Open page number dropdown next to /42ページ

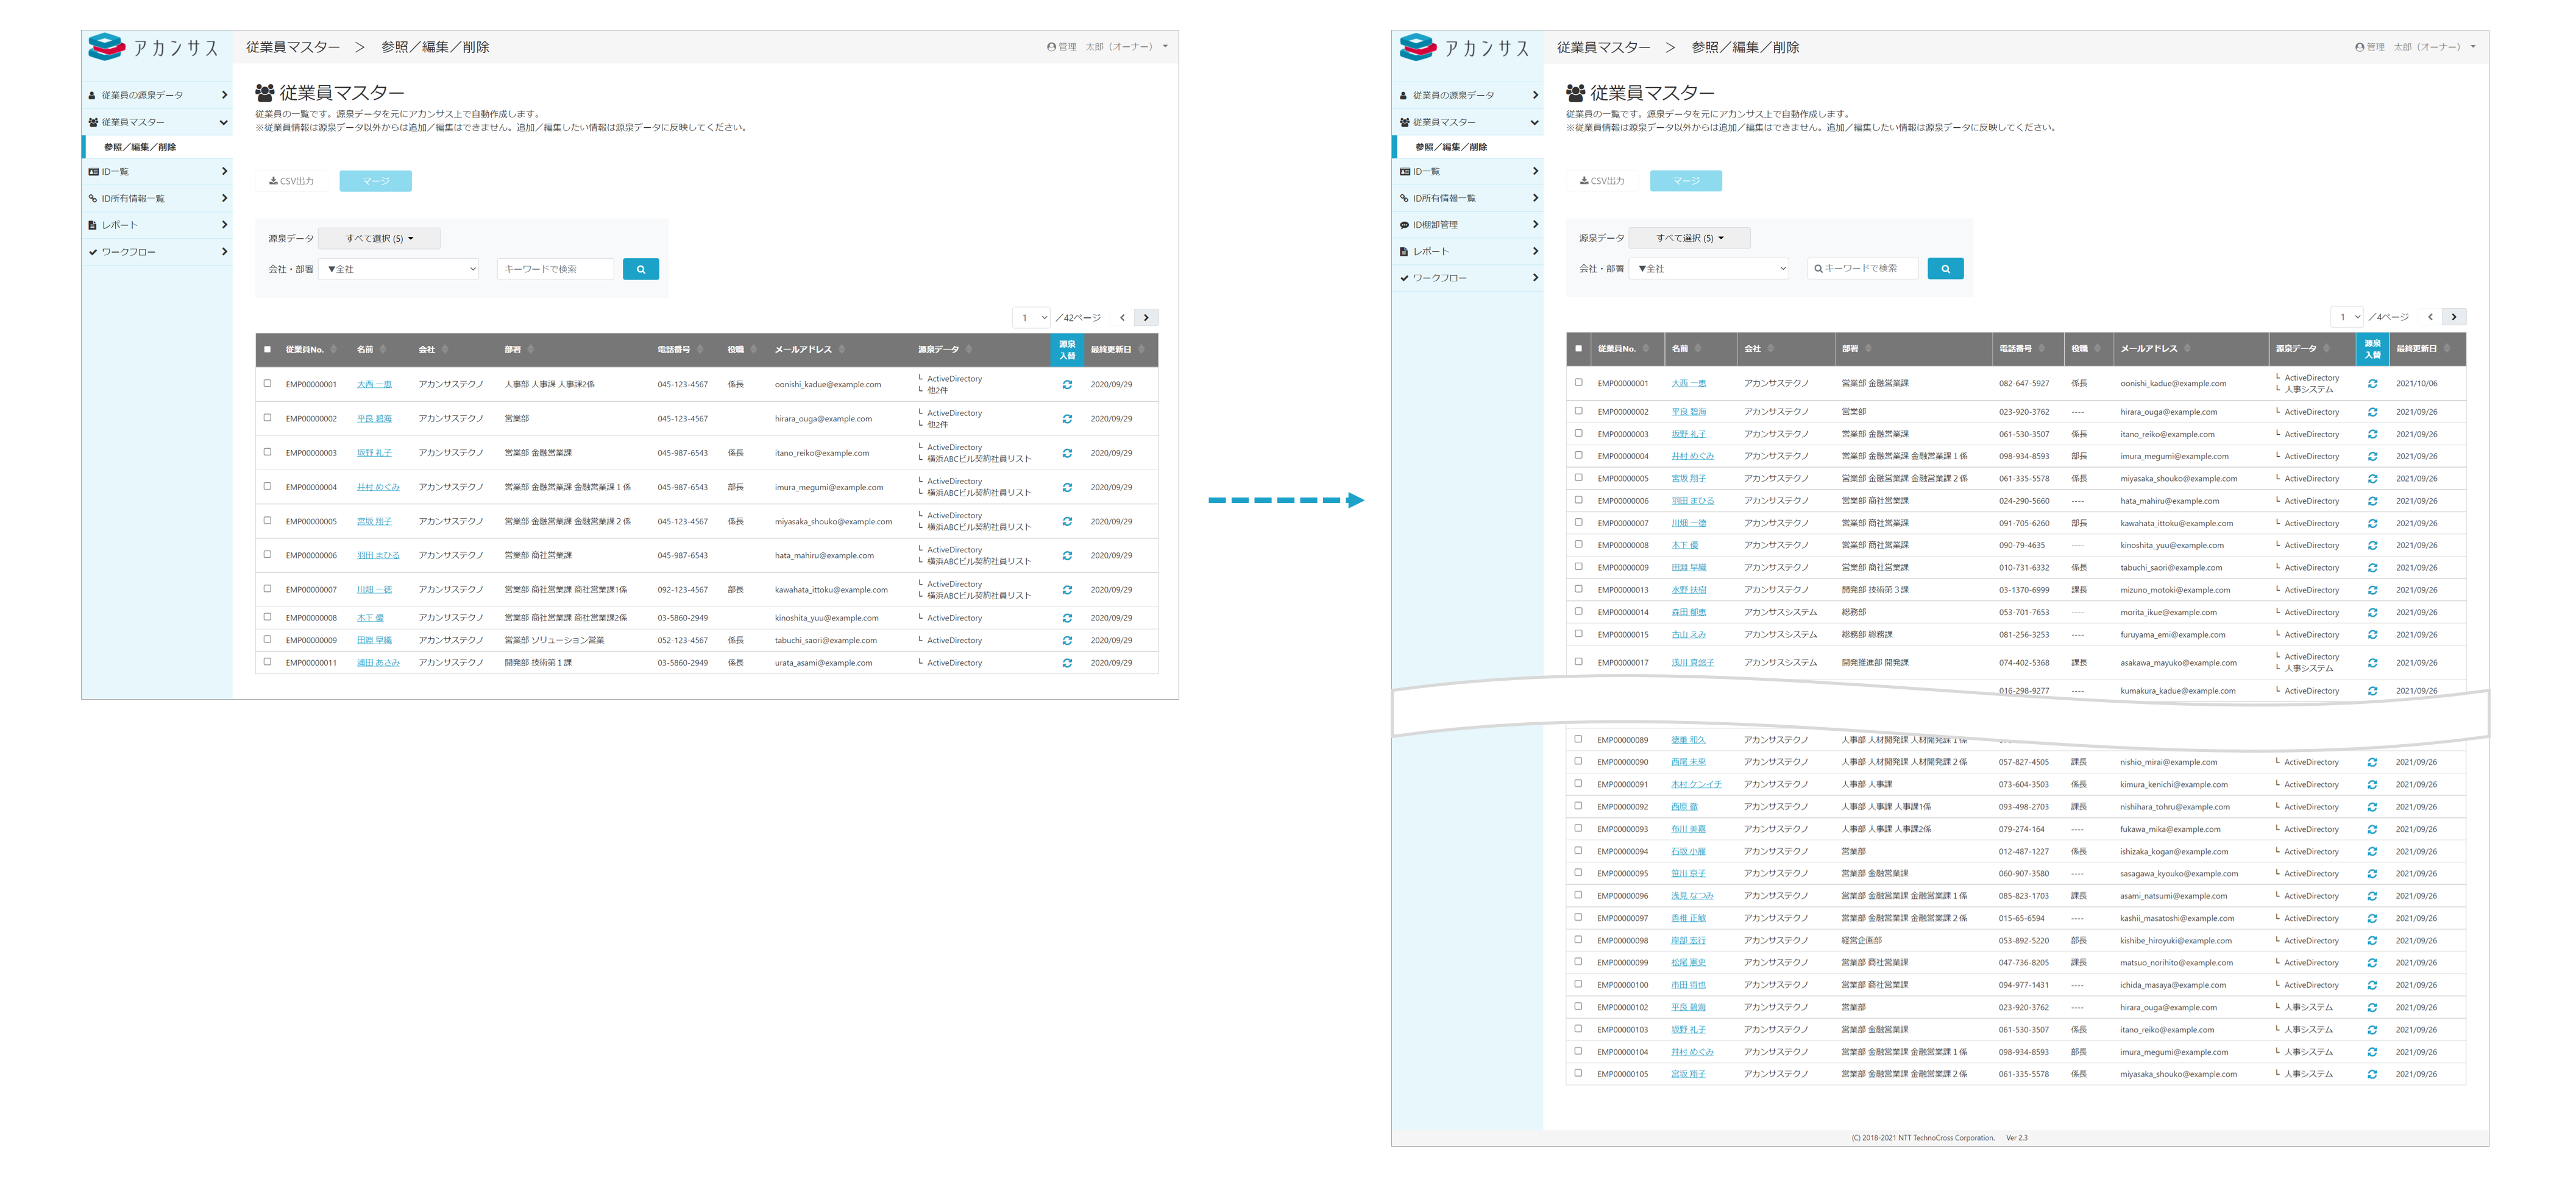(x=1032, y=318)
